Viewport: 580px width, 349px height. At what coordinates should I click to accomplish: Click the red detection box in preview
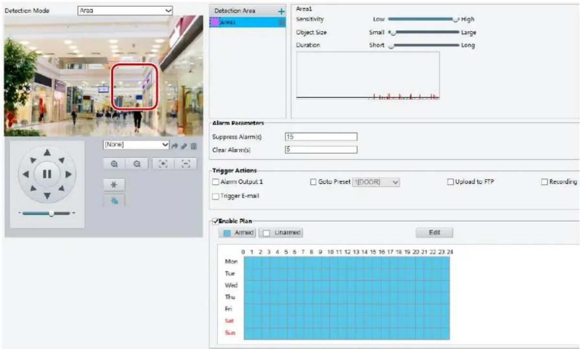[x=135, y=87]
